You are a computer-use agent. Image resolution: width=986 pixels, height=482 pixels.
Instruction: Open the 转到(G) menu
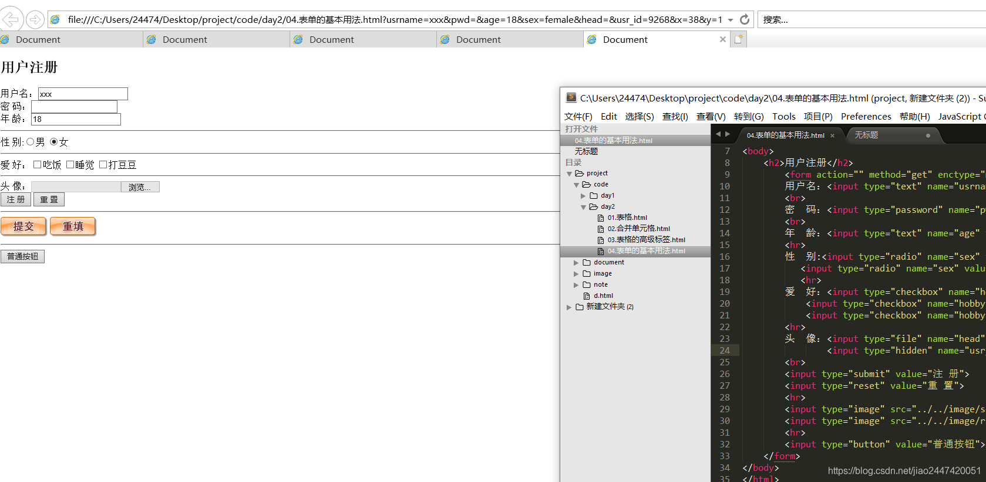tap(749, 117)
